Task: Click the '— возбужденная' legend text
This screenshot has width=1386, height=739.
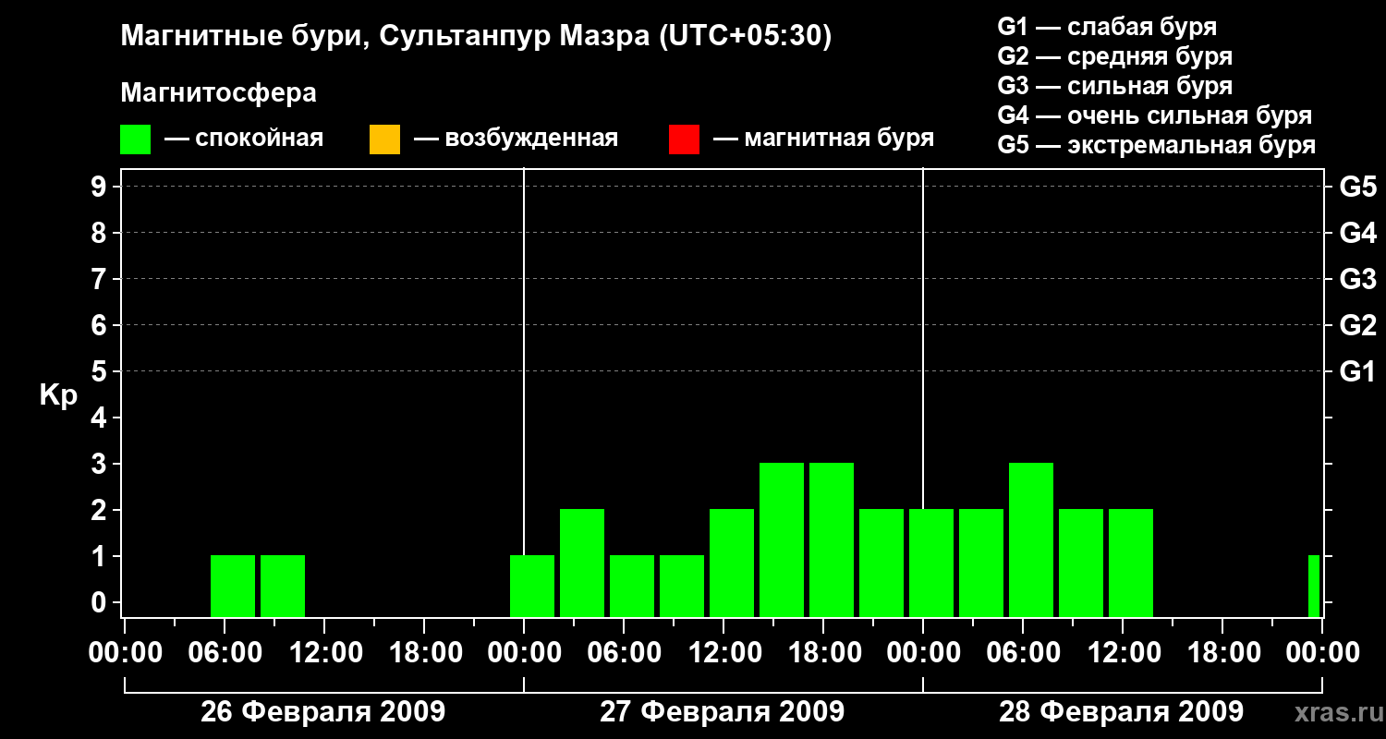Action: (516, 139)
